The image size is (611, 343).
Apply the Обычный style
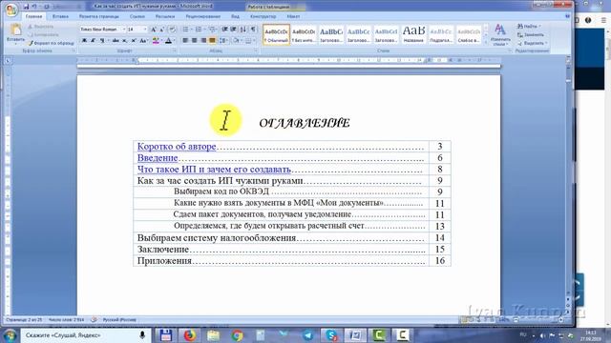276,34
